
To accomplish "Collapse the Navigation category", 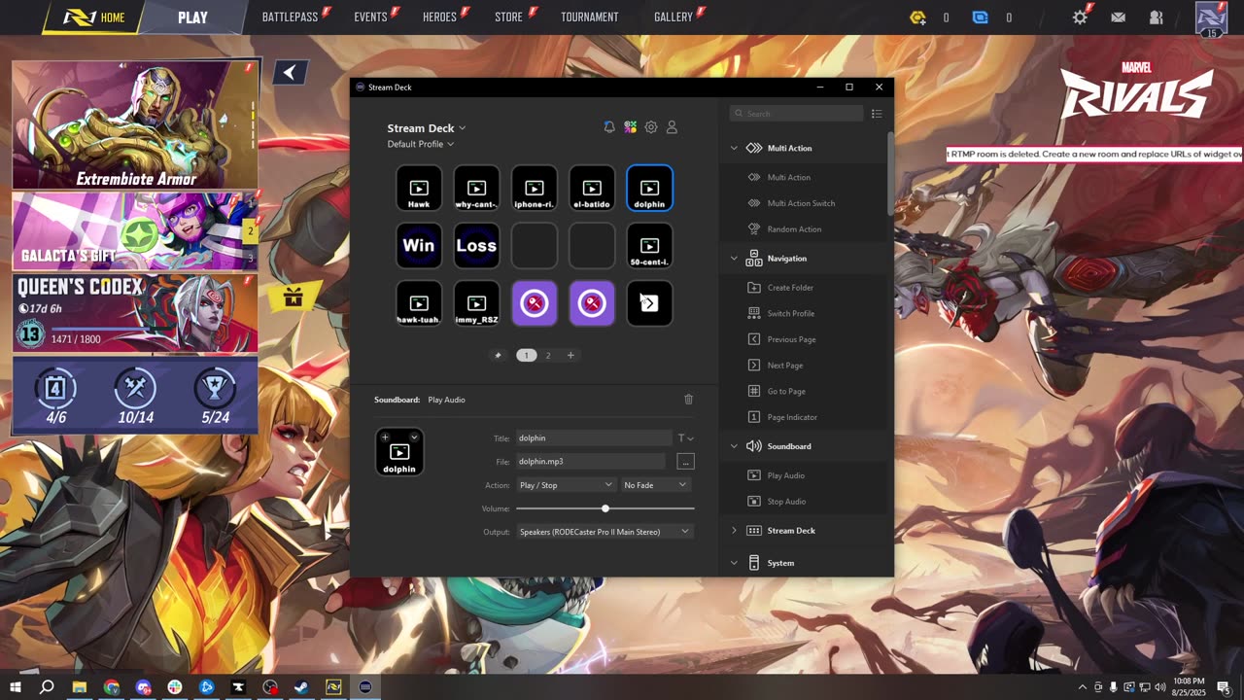I will pos(734,259).
